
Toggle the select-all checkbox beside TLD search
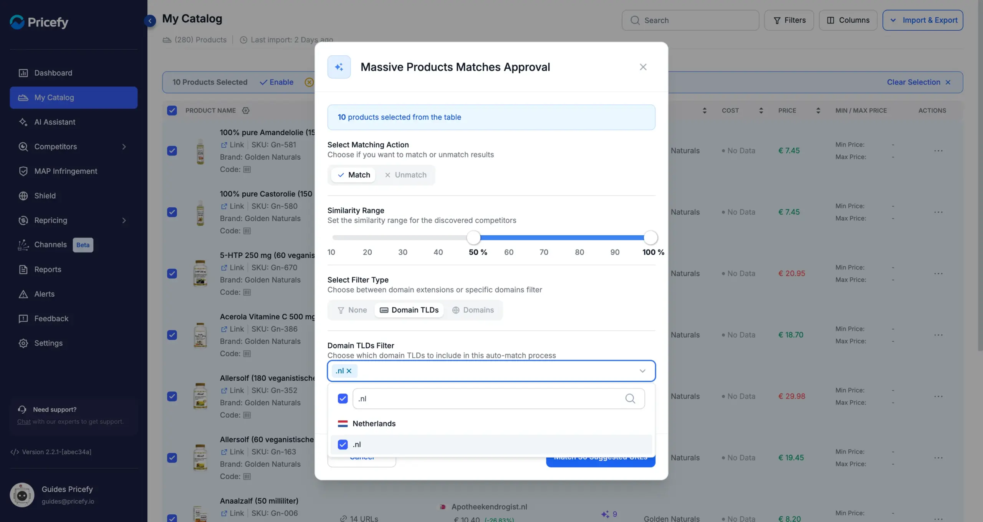(343, 398)
